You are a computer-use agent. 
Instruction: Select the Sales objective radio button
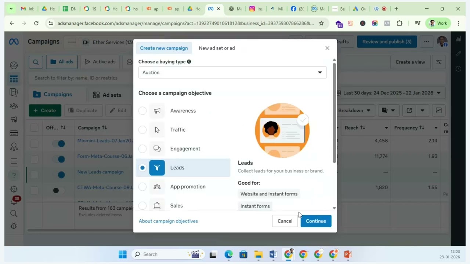point(142,206)
